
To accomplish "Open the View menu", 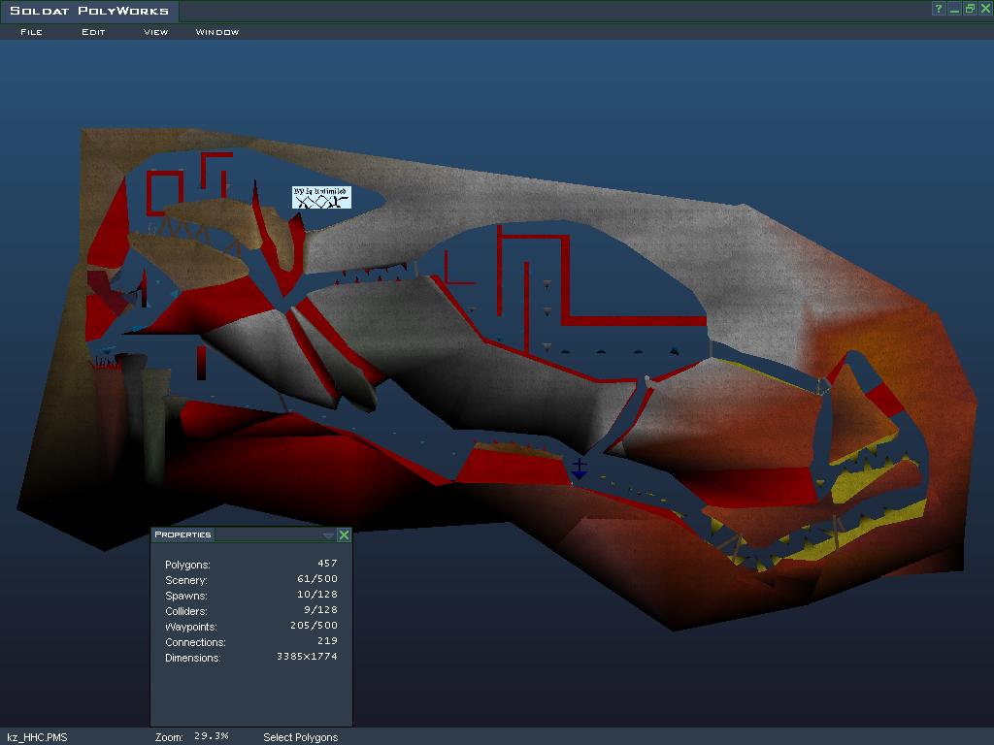I will [155, 32].
